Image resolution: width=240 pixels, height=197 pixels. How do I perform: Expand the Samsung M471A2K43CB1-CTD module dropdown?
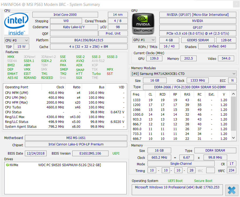click(x=184, y=74)
